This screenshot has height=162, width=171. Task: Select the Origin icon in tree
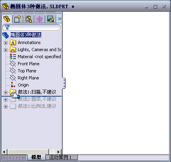[x=13, y=85]
